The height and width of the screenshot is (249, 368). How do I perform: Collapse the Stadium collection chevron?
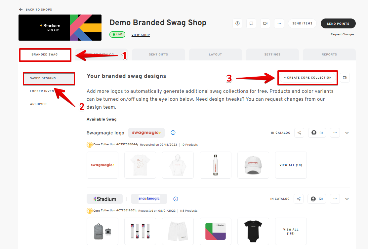[x=347, y=199]
